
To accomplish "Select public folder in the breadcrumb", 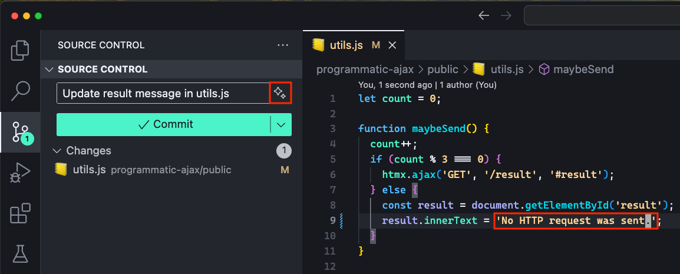I will 443,70.
